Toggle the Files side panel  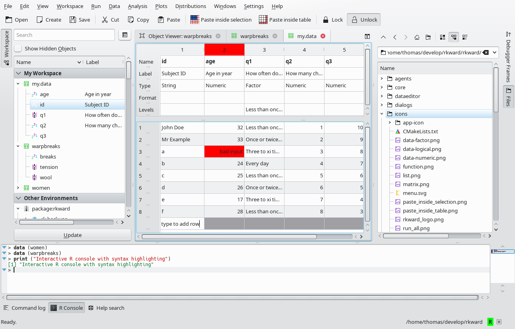click(508, 97)
